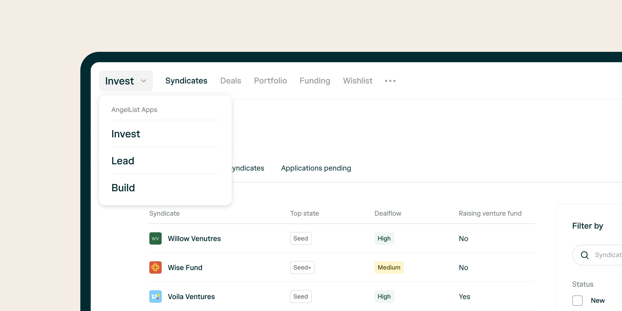Click the Voila Ventures logo icon
The height and width of the screenshot is (311, 622).
coord(155,296)
